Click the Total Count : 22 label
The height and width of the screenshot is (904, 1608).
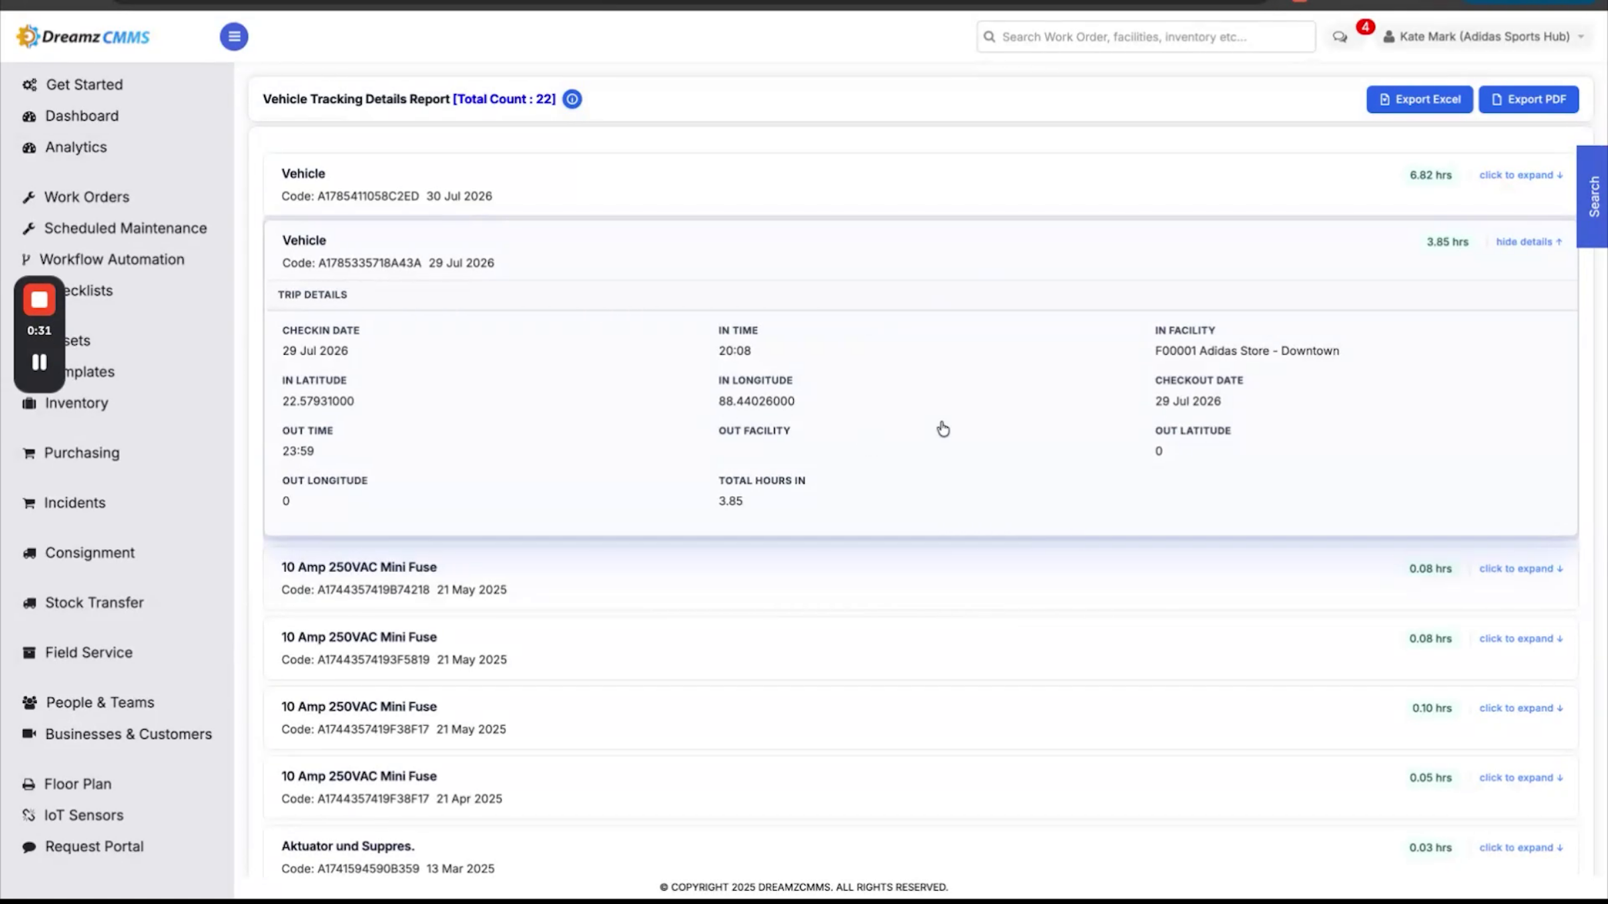point(505,99)
